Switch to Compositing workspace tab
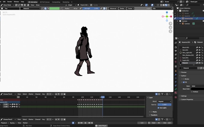Image resolution: width=204 pixels, height=127 pixels. [56, 2]
